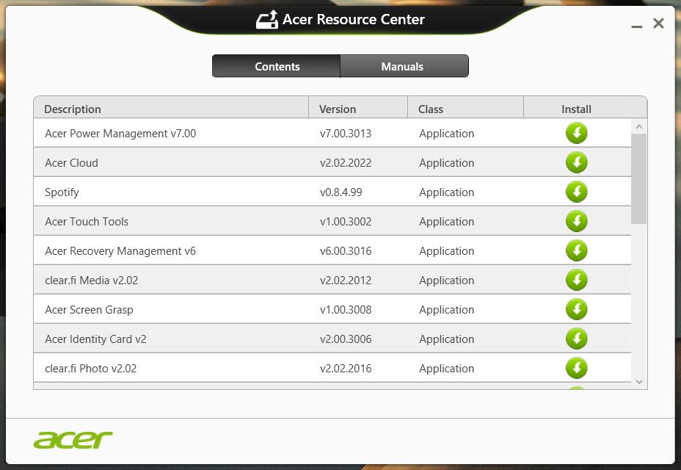Click version v1.00.3002
Image resolution: width=681 pixels, height=470 pixels.
[346, 222]
